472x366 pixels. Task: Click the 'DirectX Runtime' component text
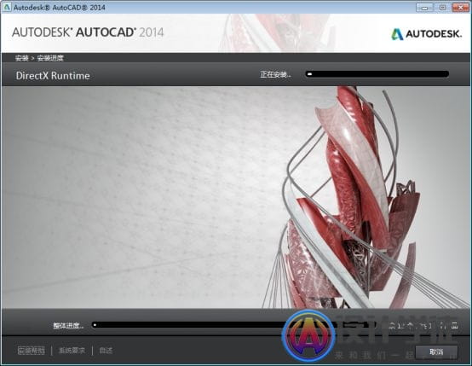click(53, 75)
